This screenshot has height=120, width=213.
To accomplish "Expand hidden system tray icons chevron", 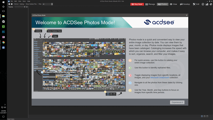I will tap(5, 105).
